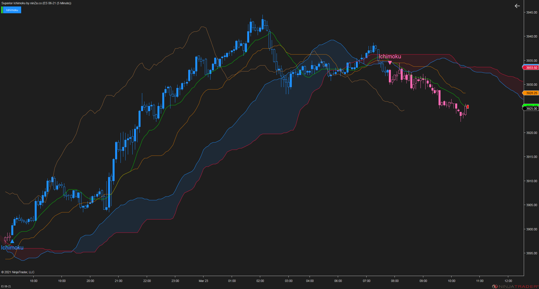539x289 pixels.
Task: Click the red 3933.50 price marker
Action: point(531,67)
